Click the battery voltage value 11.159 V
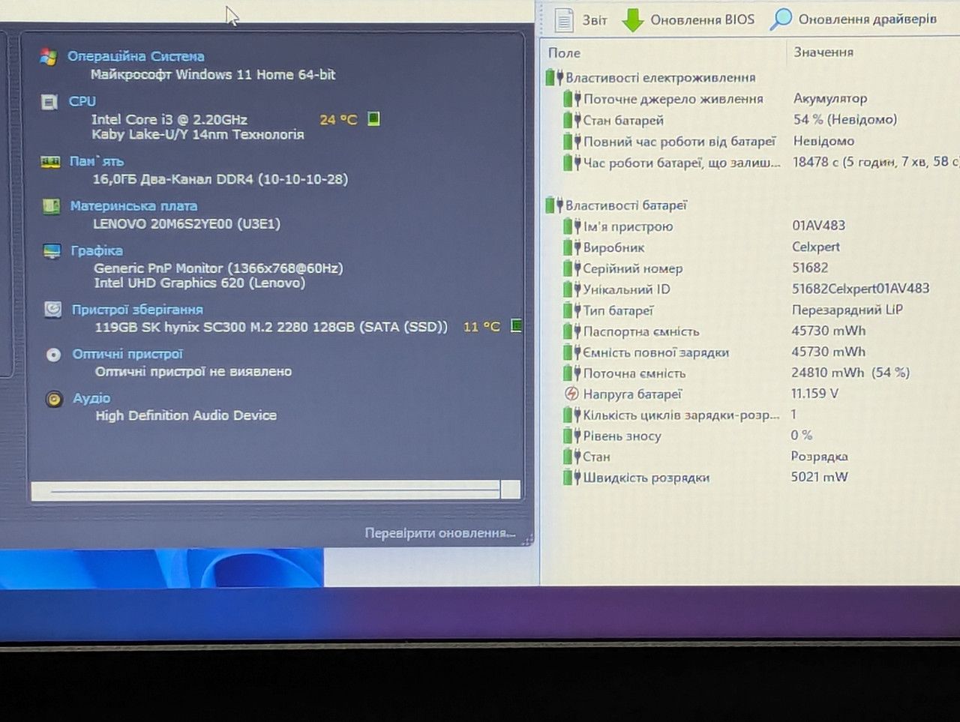The width and height of the screenshot is (960, 722). coord(814,394)
